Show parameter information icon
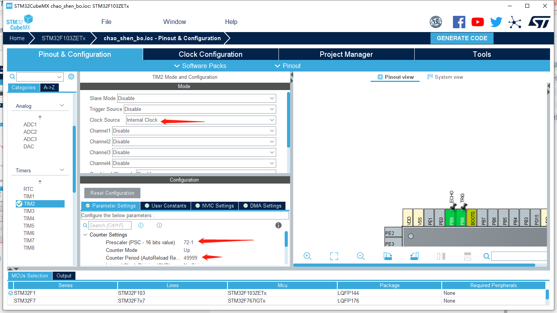557x313 pixels. [278, 225]
